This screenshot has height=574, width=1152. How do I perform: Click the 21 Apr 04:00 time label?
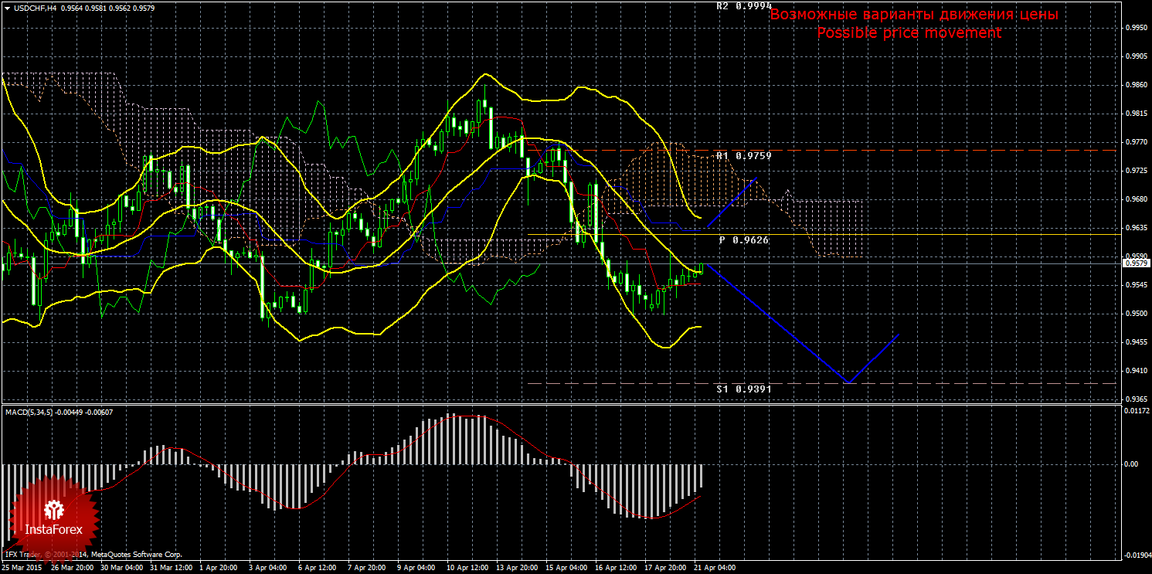(715, 568)
